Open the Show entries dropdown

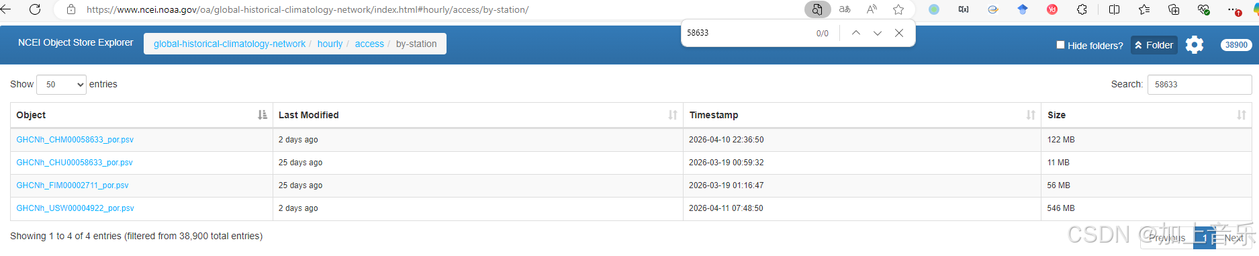61,84
